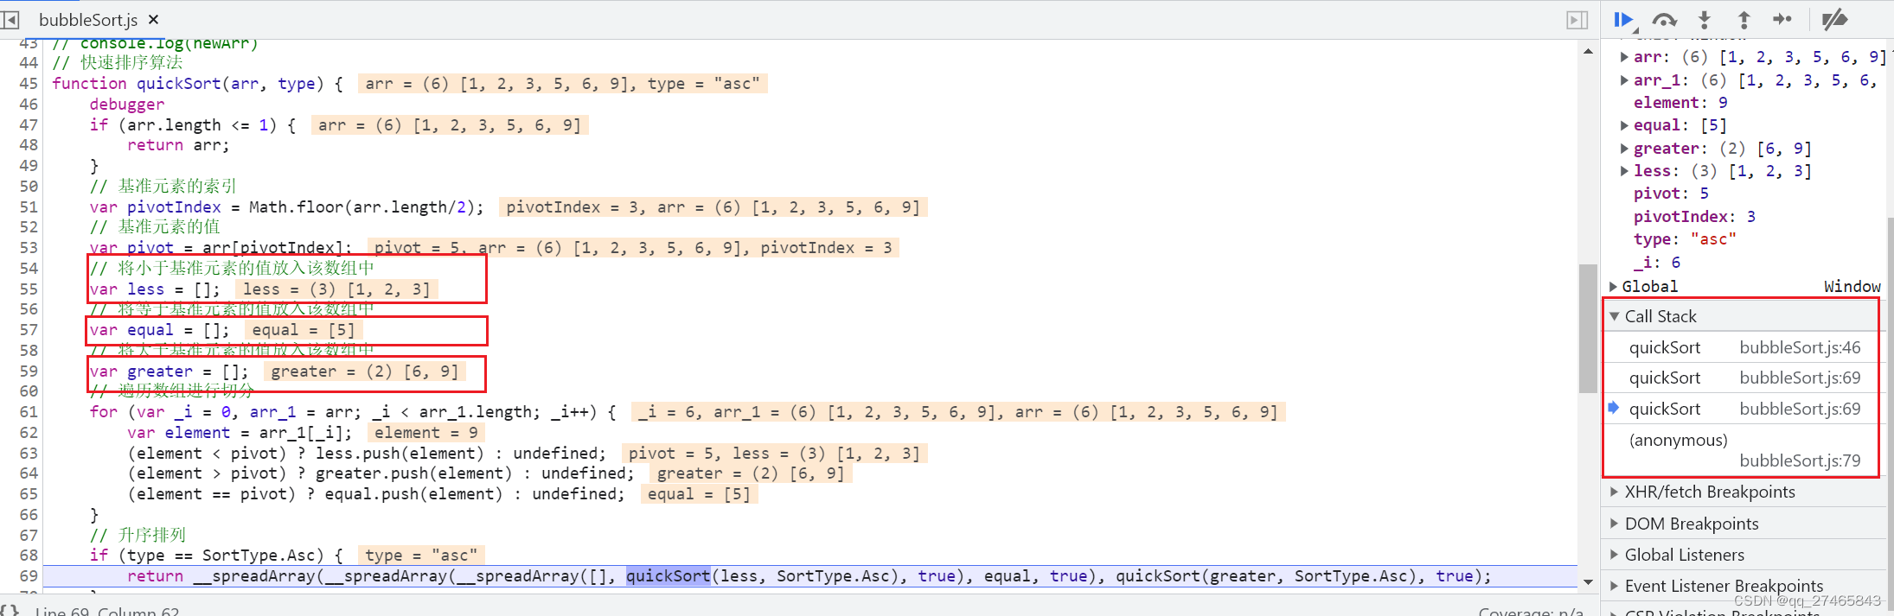1894x616 pixels.
Task: Collapse the Call Stack section
Action: click(x=1615, y=316)
